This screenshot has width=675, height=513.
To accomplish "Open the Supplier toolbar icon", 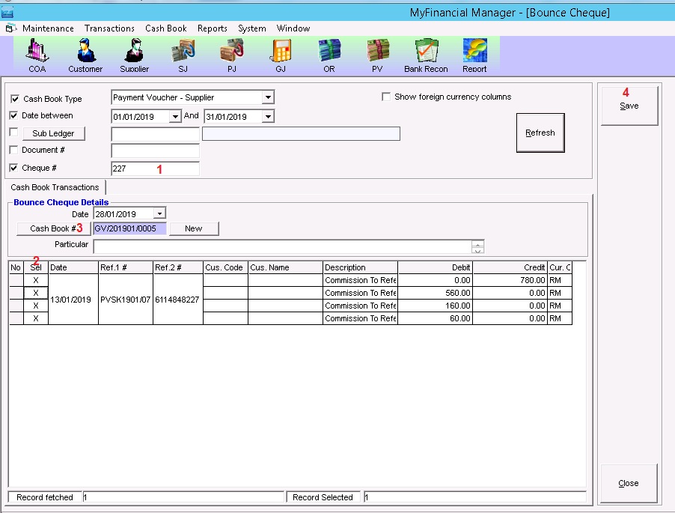I will 135,55.
